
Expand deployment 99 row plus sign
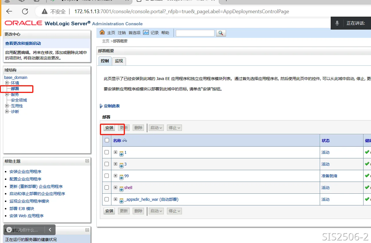[x=115, y=176]
